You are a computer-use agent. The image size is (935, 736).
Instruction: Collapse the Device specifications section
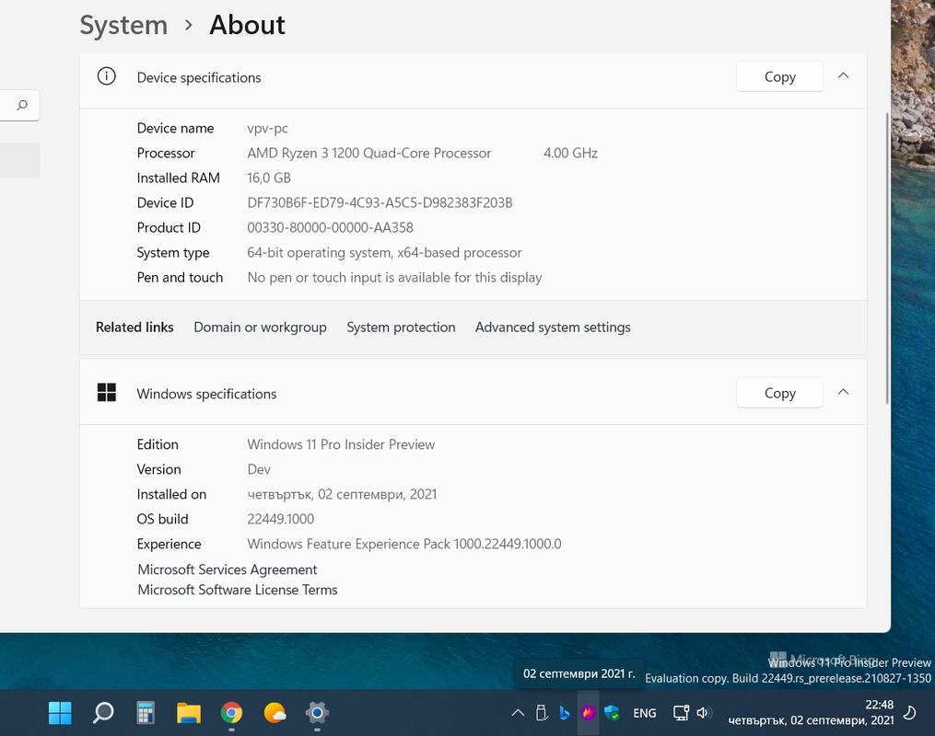tap(843, 75)
